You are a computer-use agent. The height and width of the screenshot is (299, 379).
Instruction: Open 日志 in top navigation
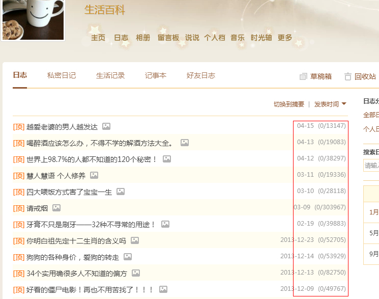121,38
